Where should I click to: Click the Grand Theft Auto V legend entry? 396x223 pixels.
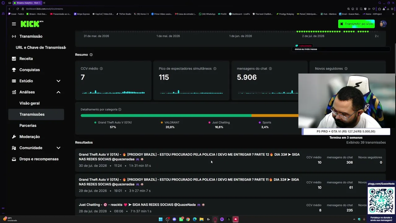click(x=113, y=125)
